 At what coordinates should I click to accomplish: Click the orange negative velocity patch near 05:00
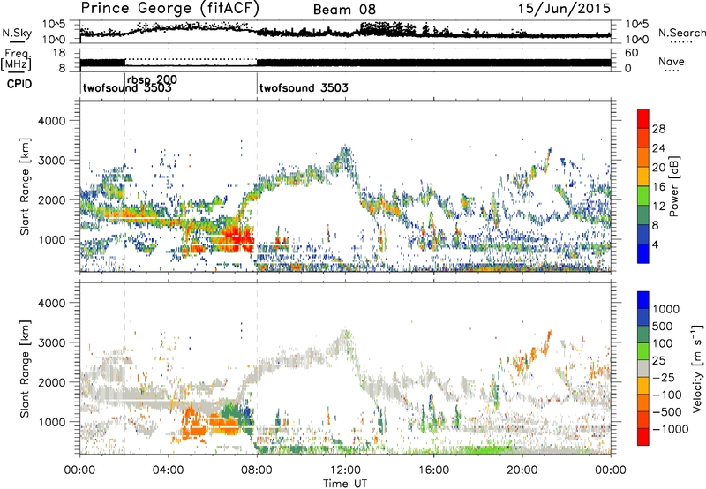click(193, 424)
